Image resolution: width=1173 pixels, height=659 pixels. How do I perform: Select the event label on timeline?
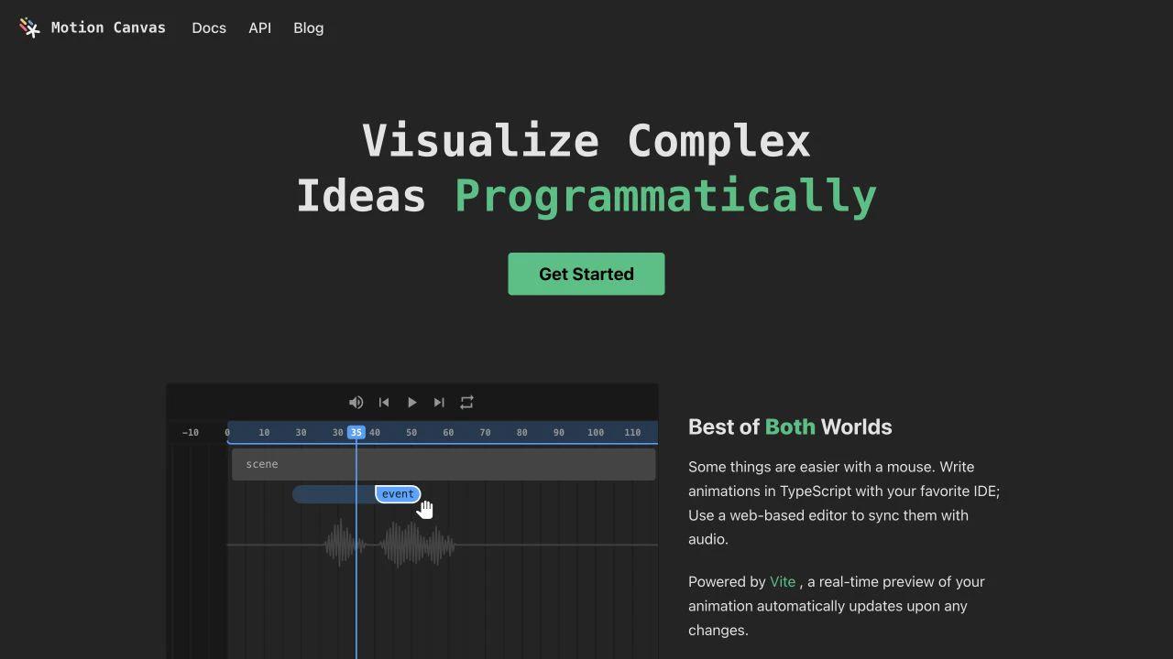point(398,494)
